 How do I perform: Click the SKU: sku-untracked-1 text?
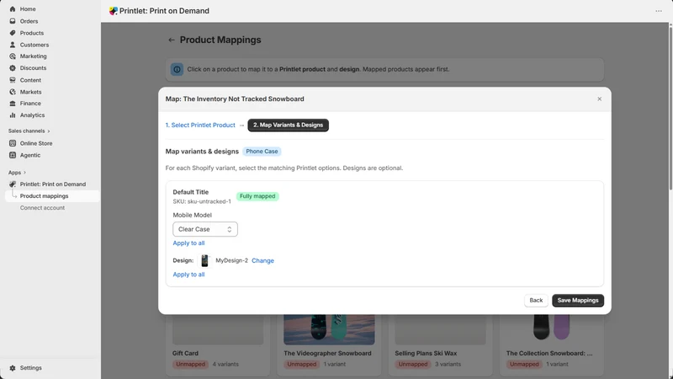tap(202, 201)
